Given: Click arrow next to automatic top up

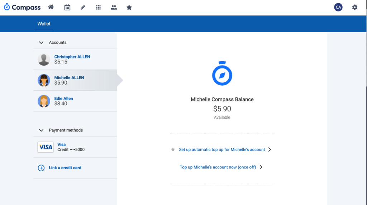Looking at the screenshot, I should point(270,149).
